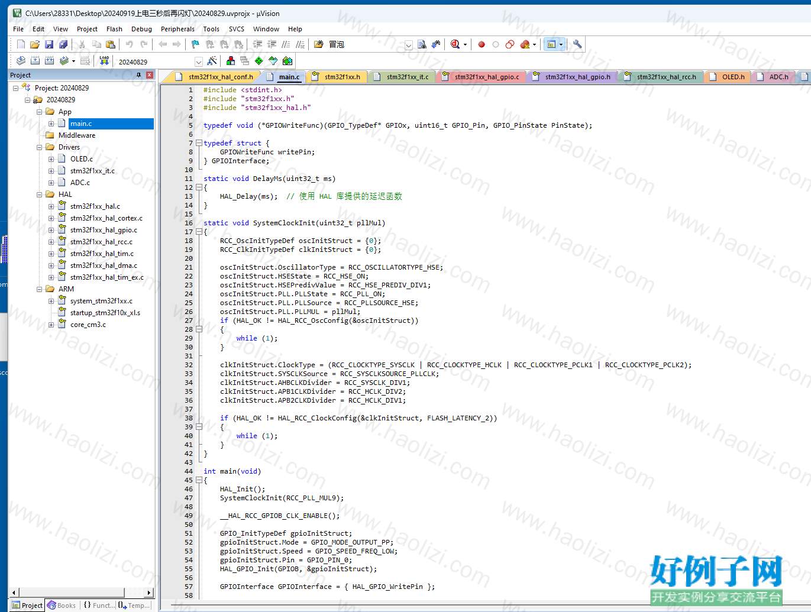Image resolution: width=811 pixels, height=612 pixels.
Task: Fold the typedef struct block at line 7
Action: point(199,143)
